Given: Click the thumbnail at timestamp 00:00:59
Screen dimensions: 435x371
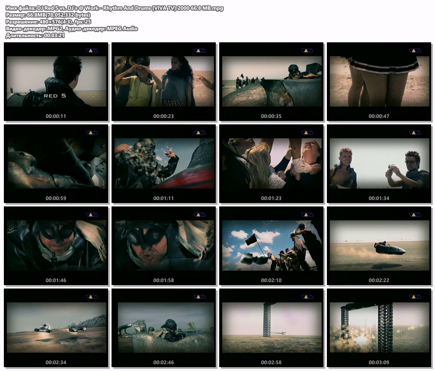Looking at the screenshot, I should pos(56,164).
